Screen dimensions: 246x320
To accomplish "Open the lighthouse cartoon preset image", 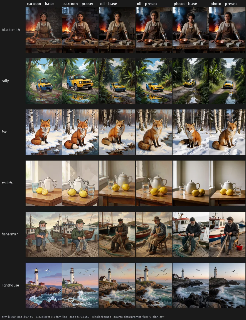I will point(80,285).
